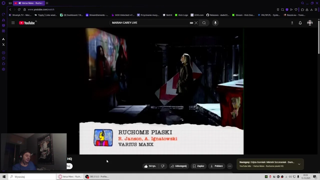Open GOG Unlocked bookmark
Image resolution: width=320 pixels, height=180 pixels.
[x=123, y=15]
